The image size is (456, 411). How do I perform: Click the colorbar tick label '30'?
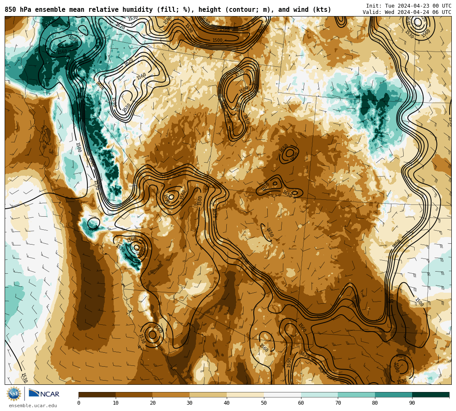click(190, 403)
